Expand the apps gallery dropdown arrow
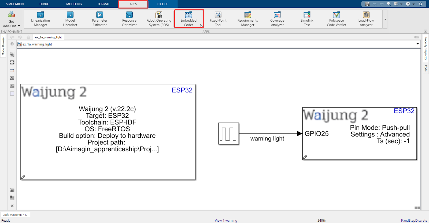 tap(385, 19)
